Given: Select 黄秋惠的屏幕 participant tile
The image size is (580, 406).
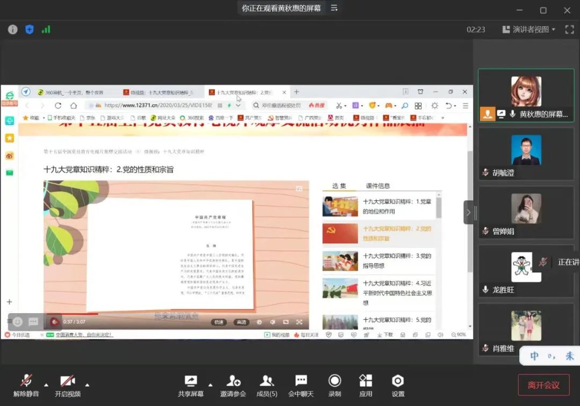Looking at the screenshot, I should pyautogui.click(x=526, y=96).
